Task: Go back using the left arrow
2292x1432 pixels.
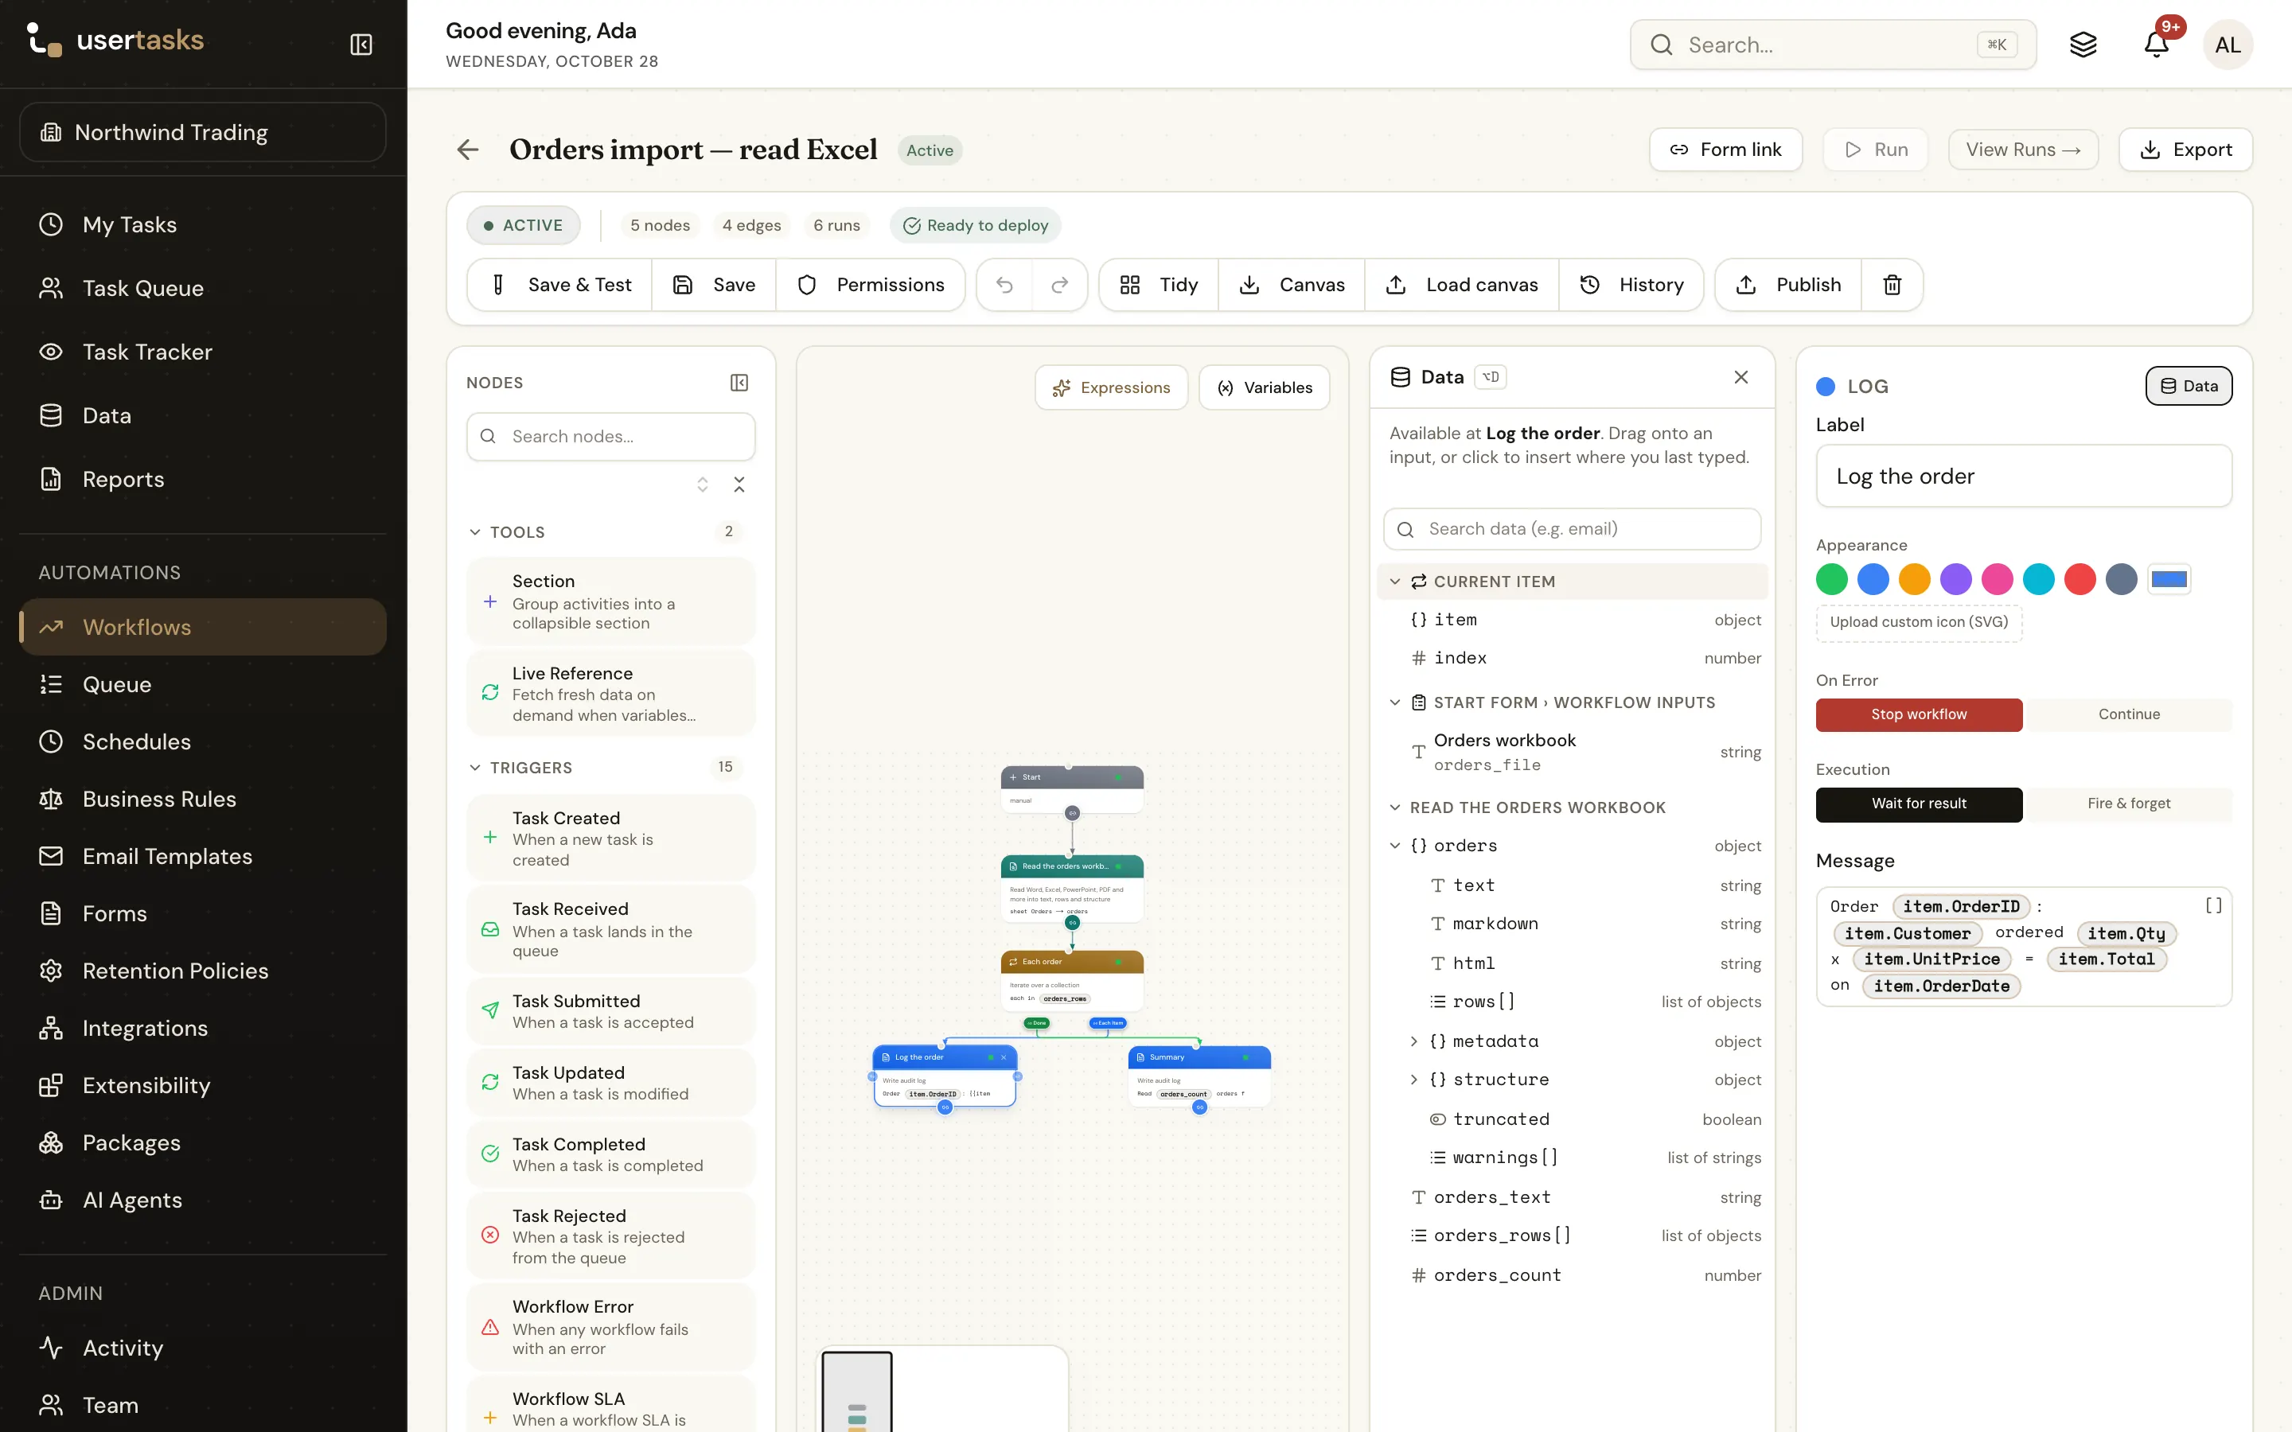Action: click(x=468, y=150)
